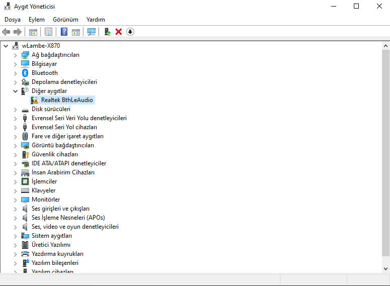Viewport: 390px width, 286px height.
Task: Click the Ses girişleri ve çıkışları speaker icon
Action: [x=25, y=209]
